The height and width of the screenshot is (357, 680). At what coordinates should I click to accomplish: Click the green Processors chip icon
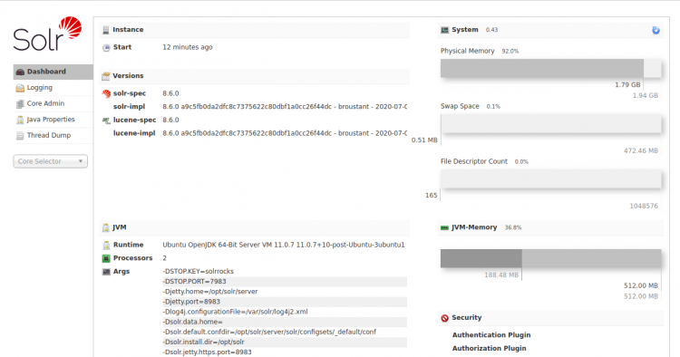tap(106, 258)
